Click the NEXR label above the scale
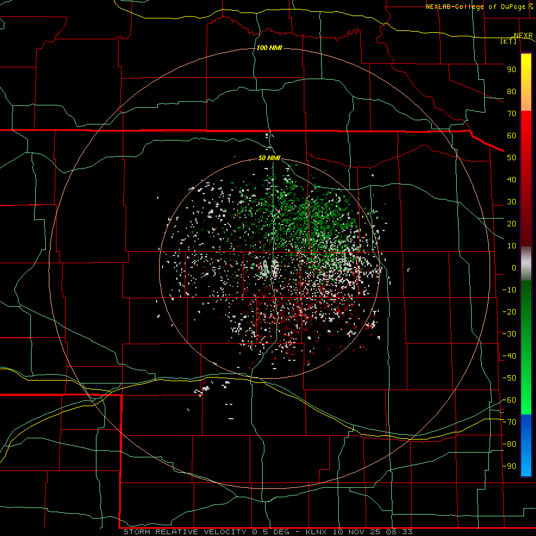Image resolution: width=536 pixels, height=536 pixels. [x=523, y=36]
